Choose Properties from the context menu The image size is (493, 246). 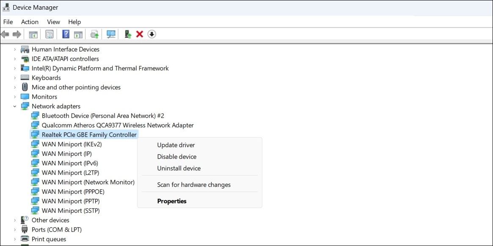172,201
